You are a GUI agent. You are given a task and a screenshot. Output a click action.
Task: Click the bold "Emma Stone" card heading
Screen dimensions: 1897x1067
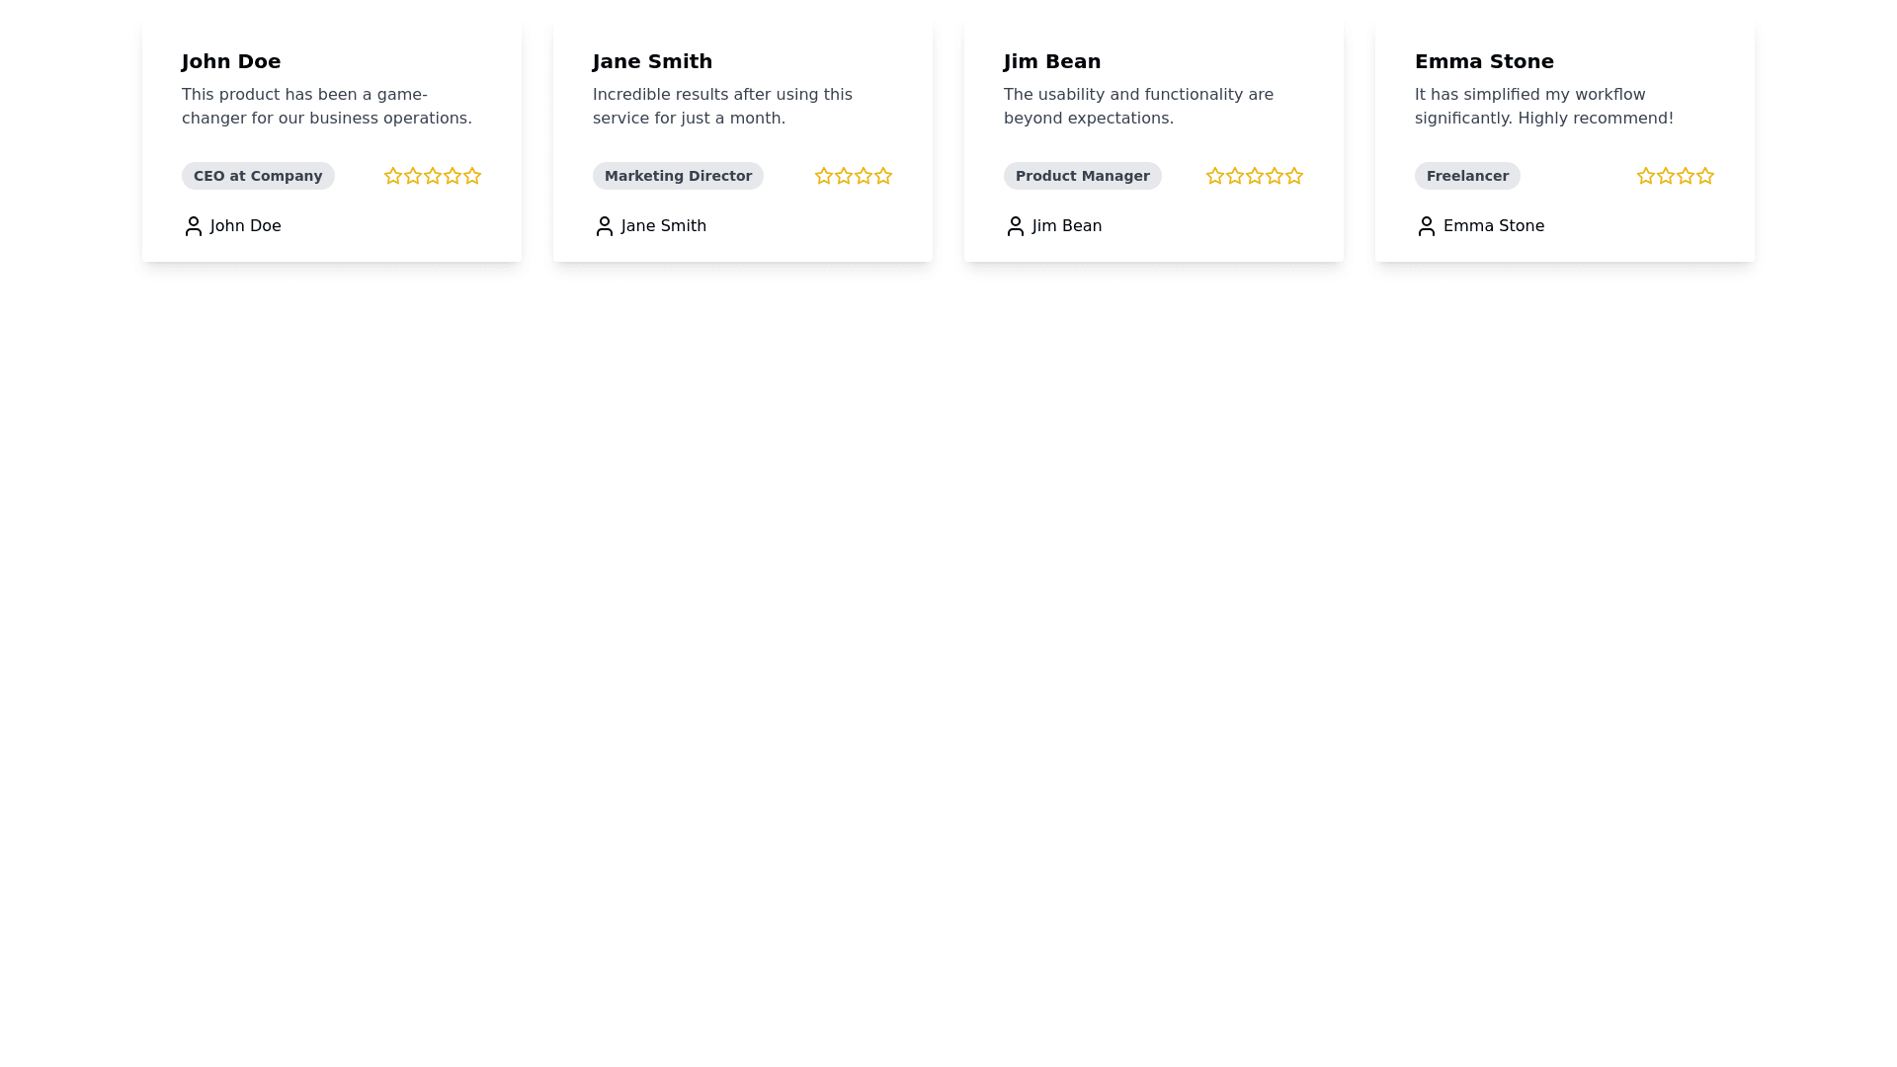pos(1484,61)
